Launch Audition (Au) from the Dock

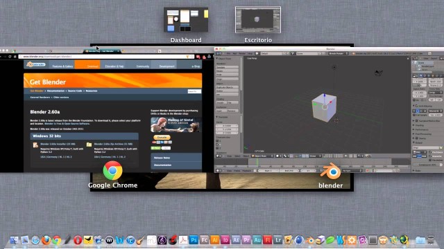[257, 240]
